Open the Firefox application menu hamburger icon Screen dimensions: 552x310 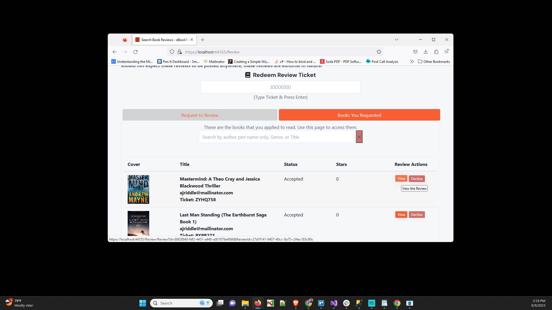[446, 52]
